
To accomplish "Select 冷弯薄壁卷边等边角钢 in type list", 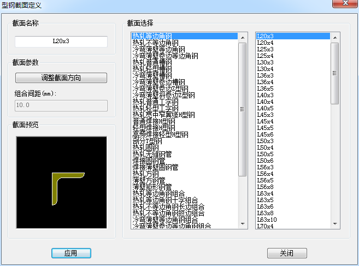I will pos(185,56).
